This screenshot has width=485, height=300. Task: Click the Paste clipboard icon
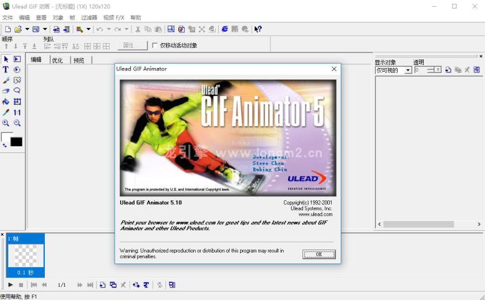coord(158,29)
